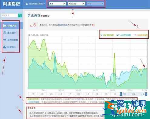The height and width of the screenshot is (119, 150).
Task: Click the 10月 marker on timeline
Action: [60, 94]
